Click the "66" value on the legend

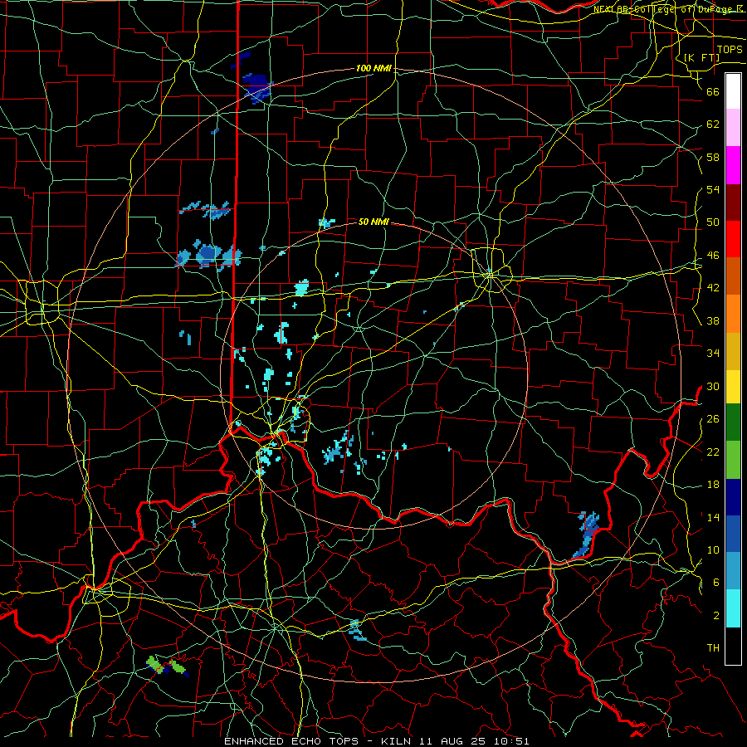click(713, 92)
